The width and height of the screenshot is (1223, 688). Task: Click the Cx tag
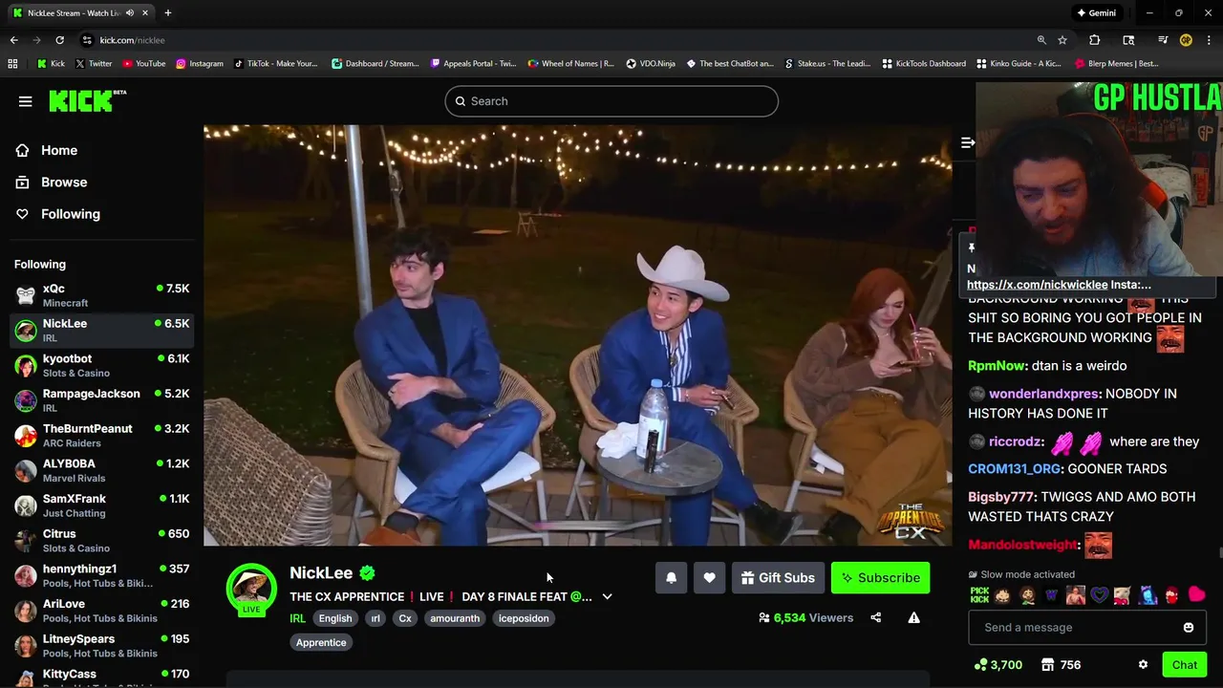(405, 618)
